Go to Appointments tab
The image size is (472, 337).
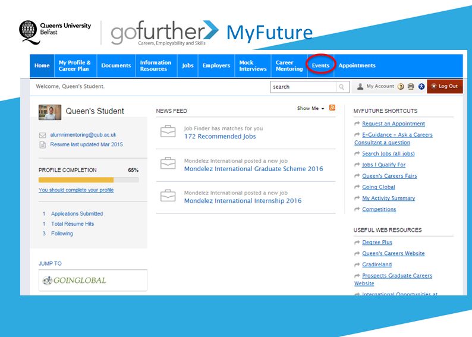coord(357,65)
